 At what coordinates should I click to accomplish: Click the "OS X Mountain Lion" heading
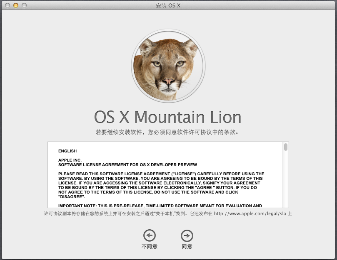click(168, 117)
